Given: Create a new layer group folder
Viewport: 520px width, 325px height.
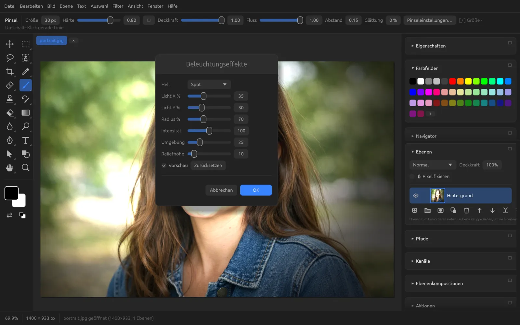Looking at the screenshot, I should (x=427, y=211).
